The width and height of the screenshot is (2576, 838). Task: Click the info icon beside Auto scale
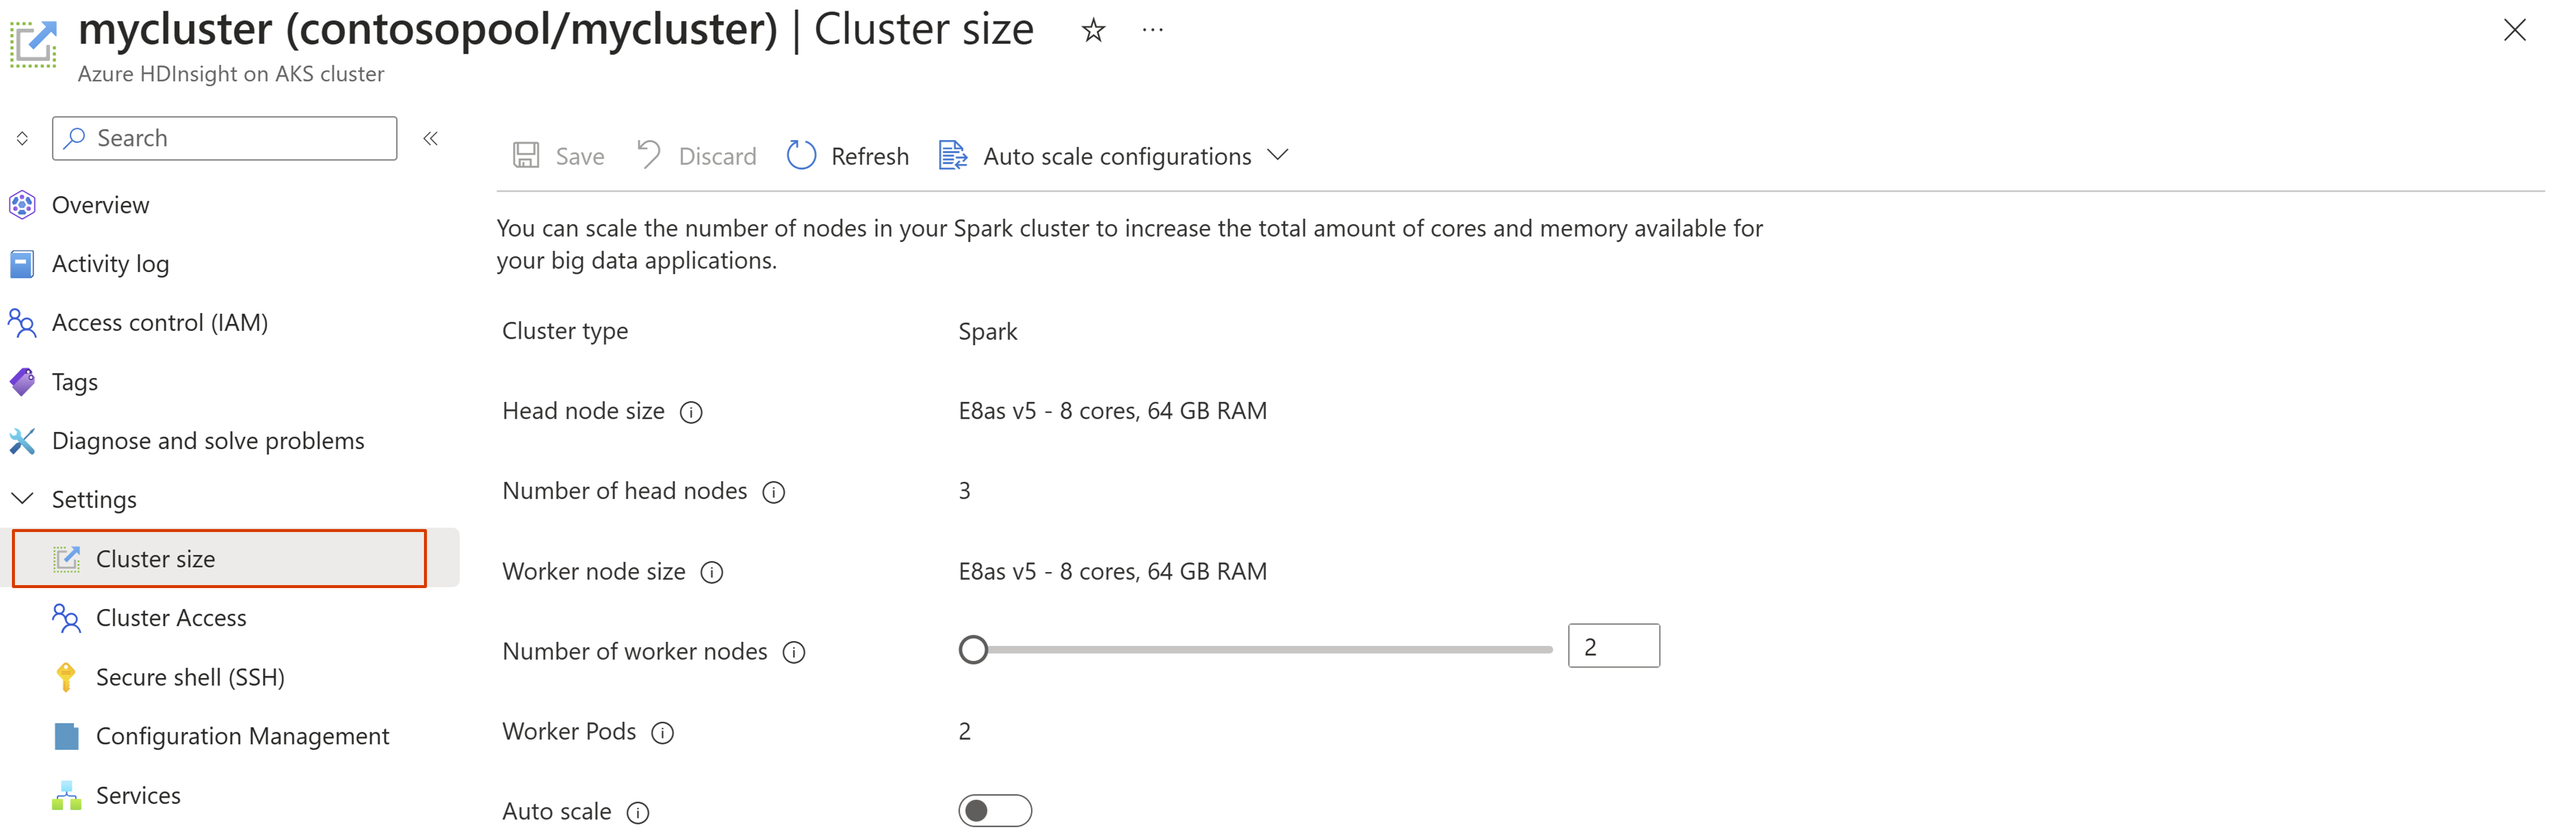click(638, 813)
